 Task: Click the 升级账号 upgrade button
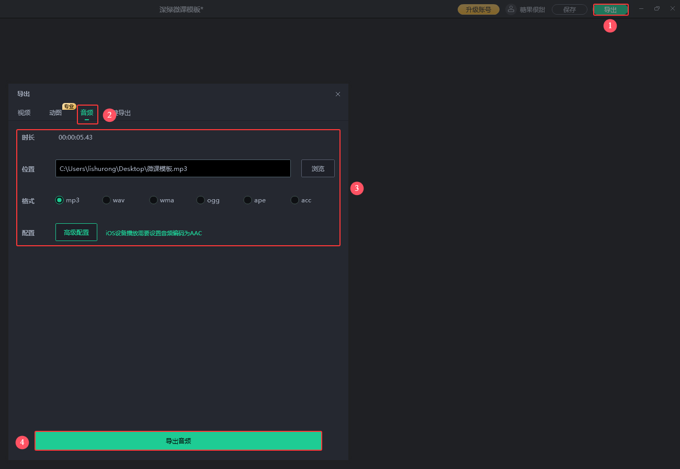(478, 9)
